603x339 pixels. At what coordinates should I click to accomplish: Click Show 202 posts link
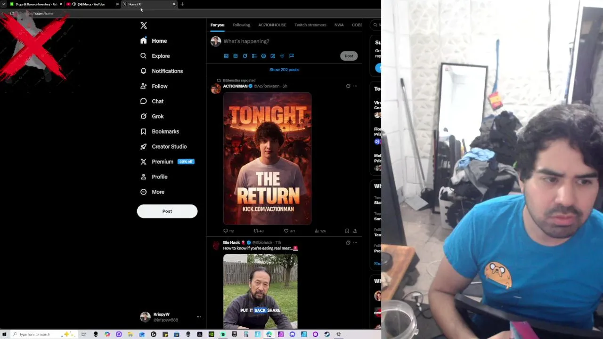284,70
